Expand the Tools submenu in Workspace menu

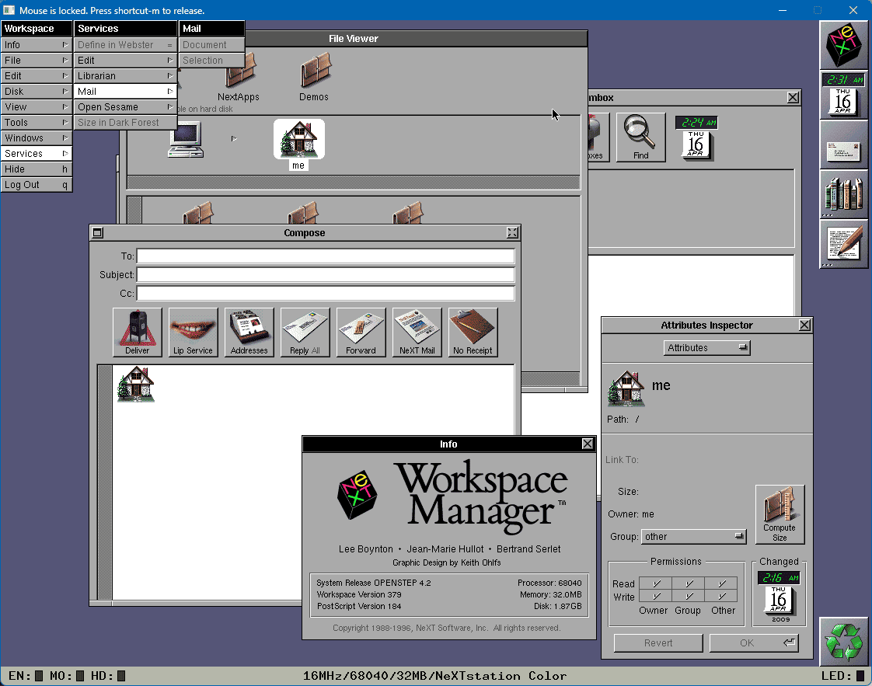[37, 122]
